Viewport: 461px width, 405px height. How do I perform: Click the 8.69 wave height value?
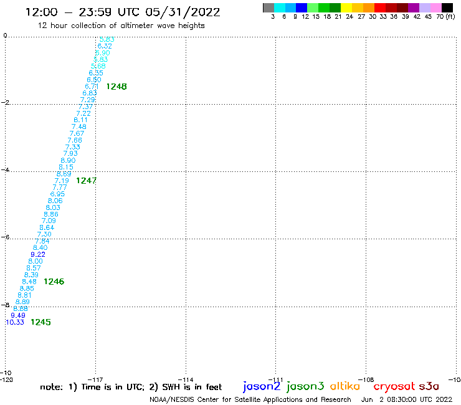64,174
